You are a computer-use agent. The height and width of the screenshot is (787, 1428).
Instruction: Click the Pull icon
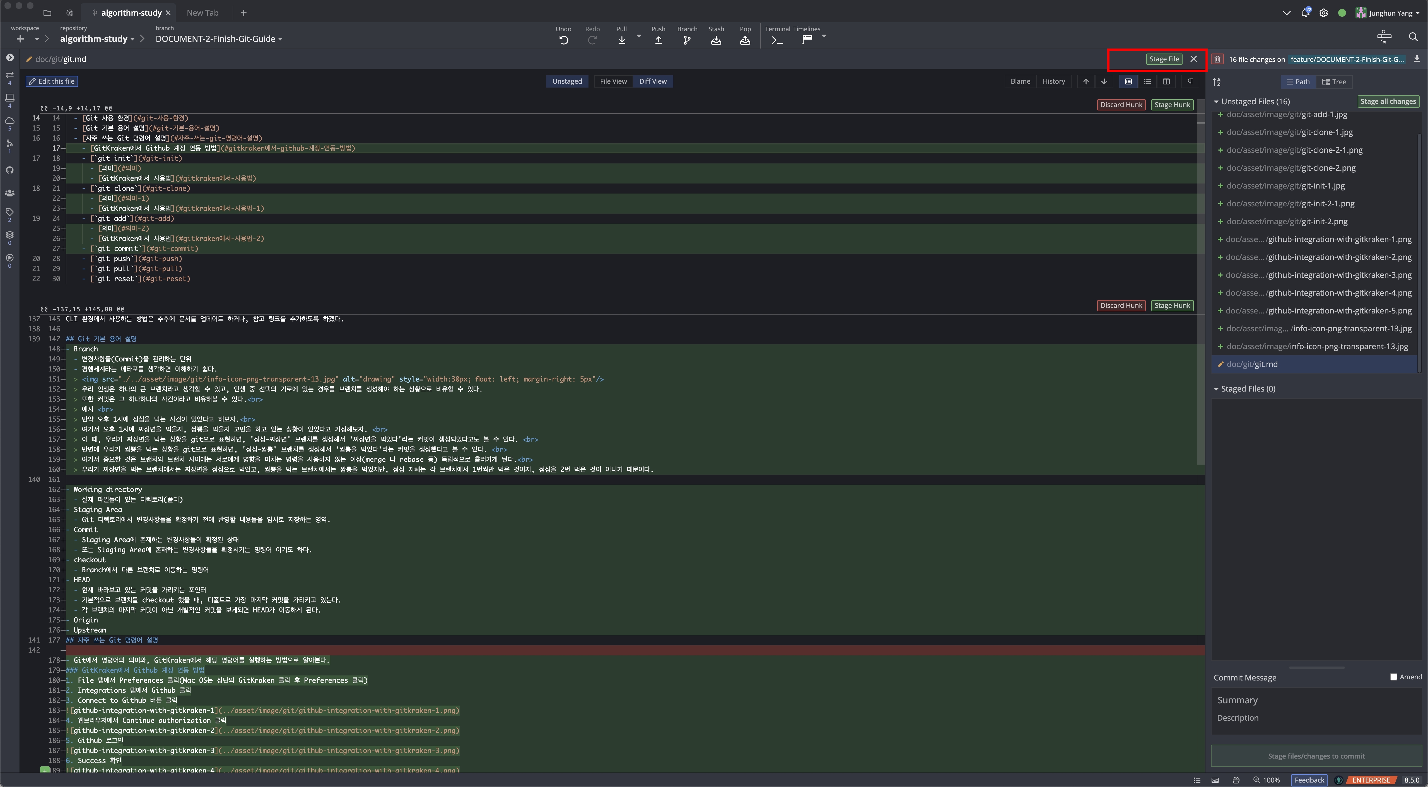[x=621, y=40]
